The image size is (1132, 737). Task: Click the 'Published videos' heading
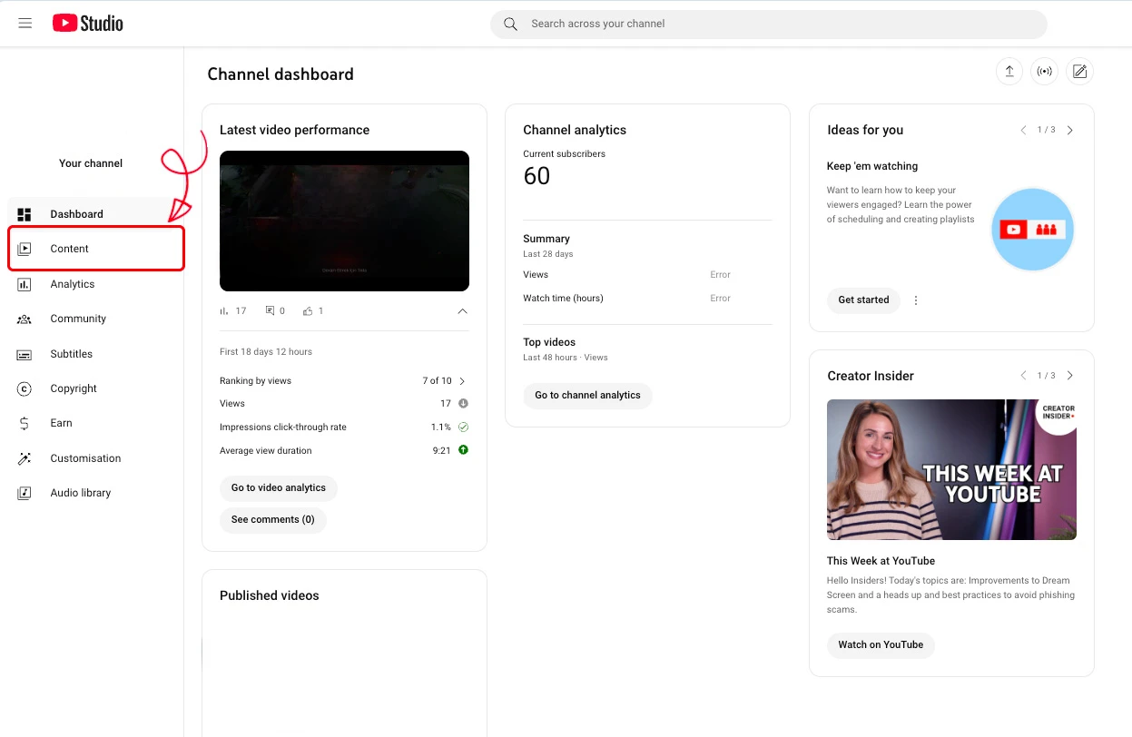pyautogui.click(x=270, y=595)
